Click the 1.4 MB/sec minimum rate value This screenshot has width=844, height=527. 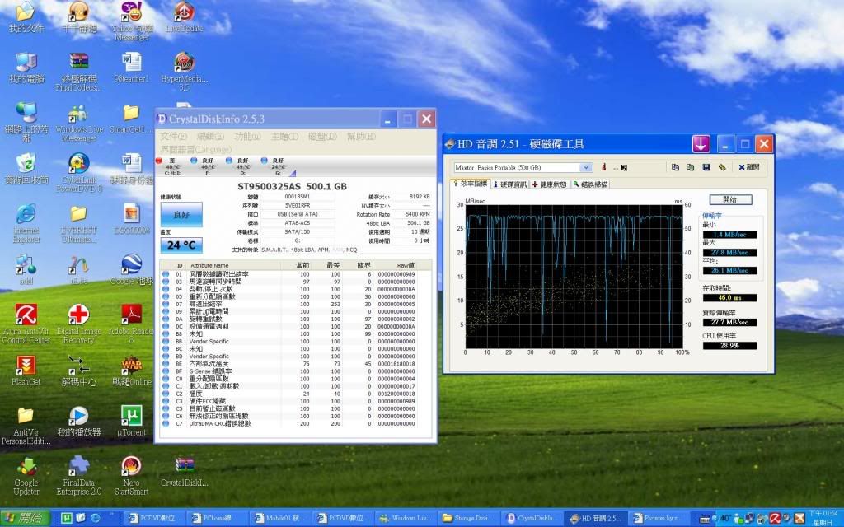(x=730, y=235)
